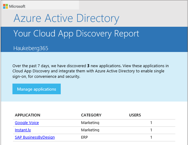Image resolution: width=188 pixels, height=145 pixels.
Task: Click the Microsoft four-square logo
Action: tap(5, 6)
